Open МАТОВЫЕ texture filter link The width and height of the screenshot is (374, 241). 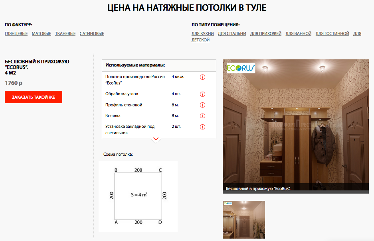[x=42, y=33]
